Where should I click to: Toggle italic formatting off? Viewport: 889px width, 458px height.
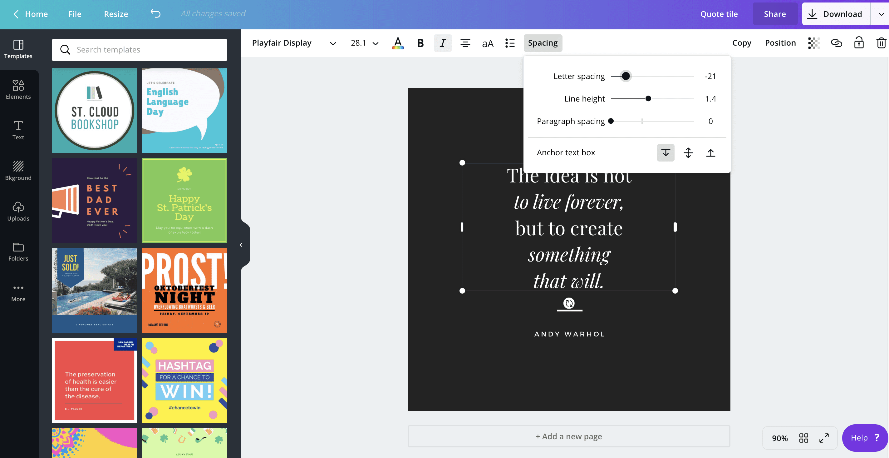(442, 43)
